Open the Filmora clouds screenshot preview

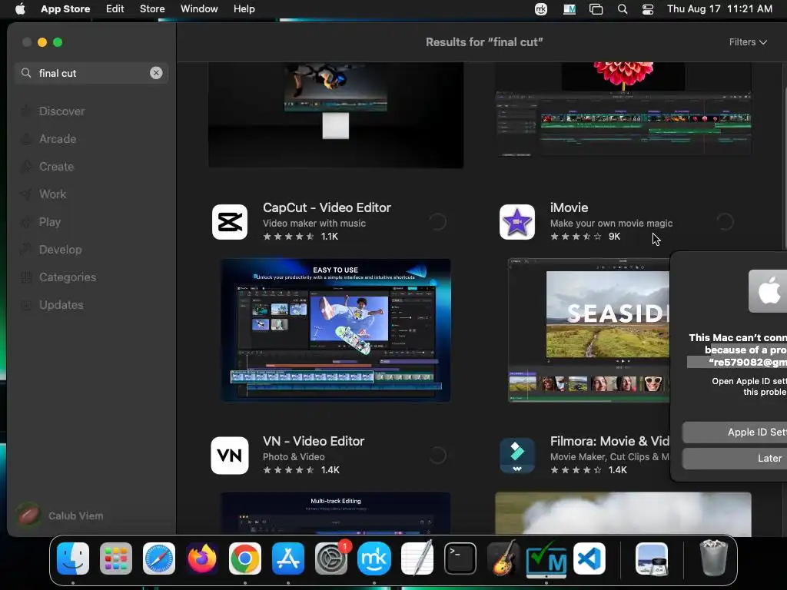pos(623,513)
